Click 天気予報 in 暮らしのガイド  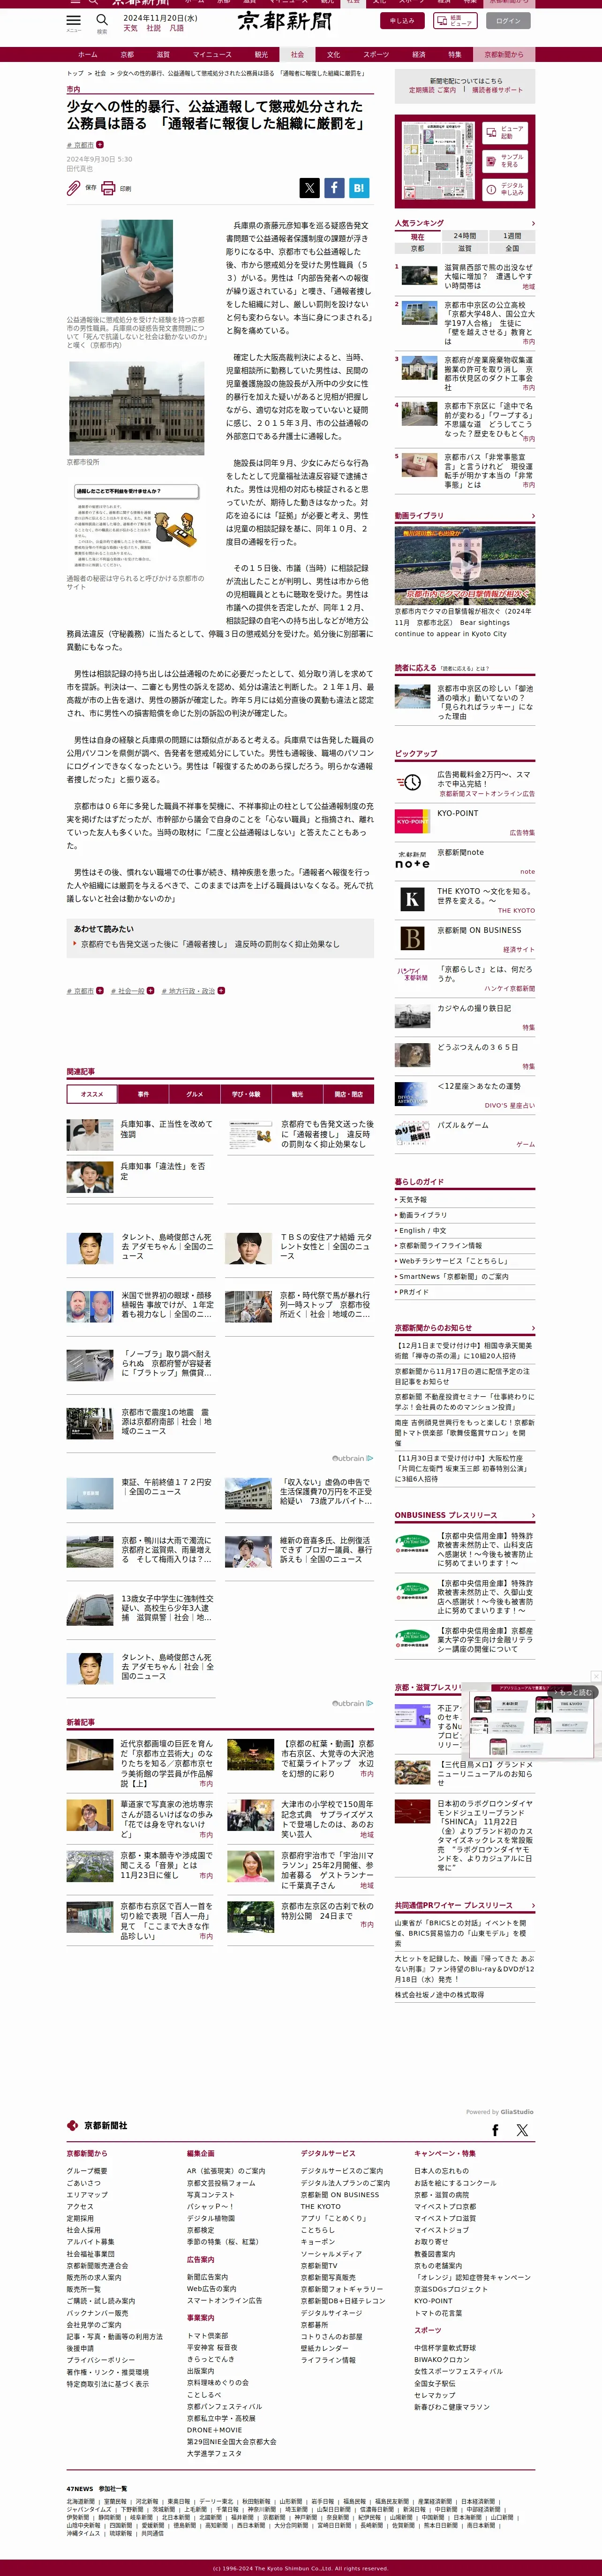tap(412, 1199)
